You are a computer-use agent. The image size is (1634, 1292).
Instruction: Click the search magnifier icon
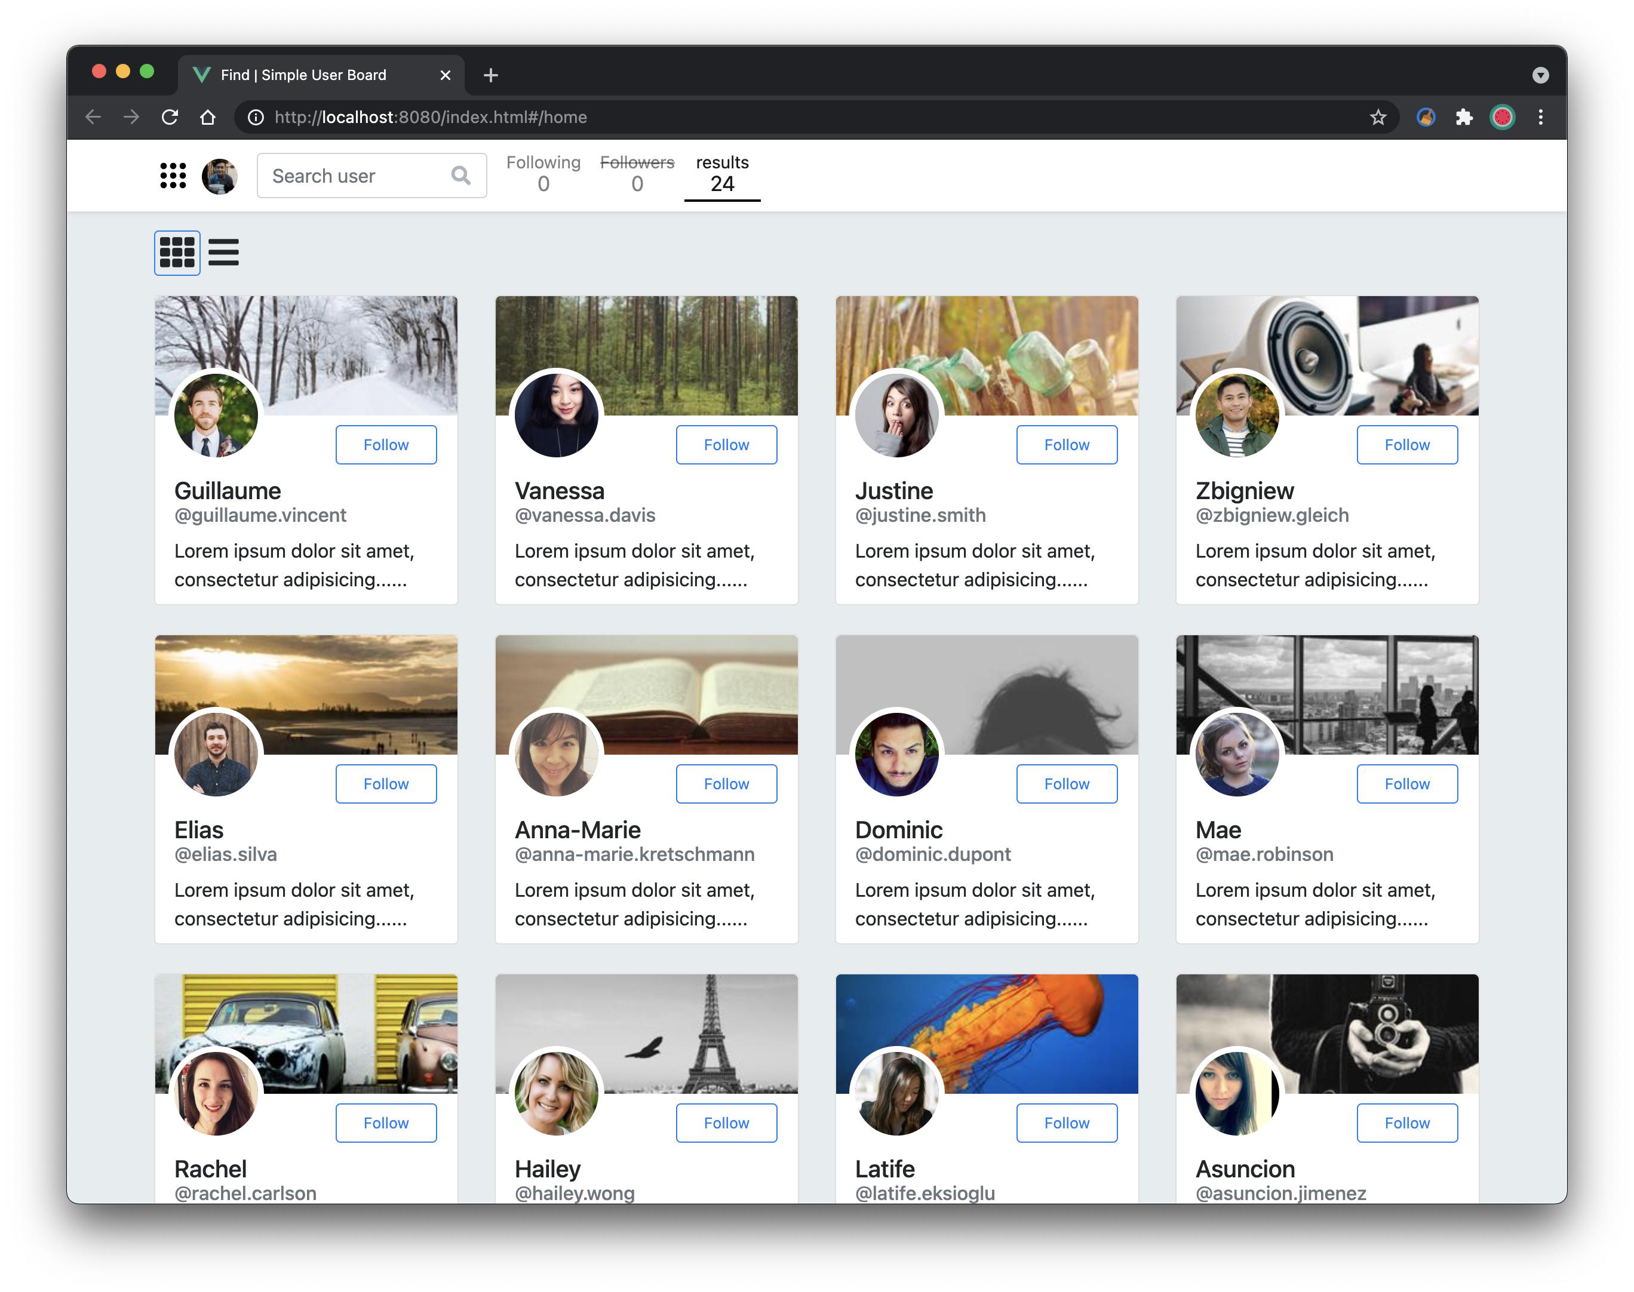pyautogui.click(x=460, y=176)
